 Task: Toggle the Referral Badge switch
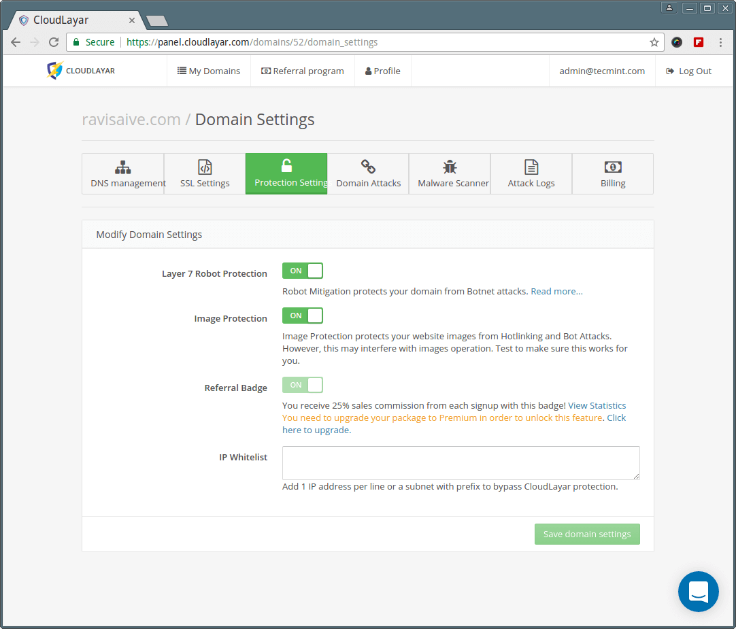(x=303, y=385)
